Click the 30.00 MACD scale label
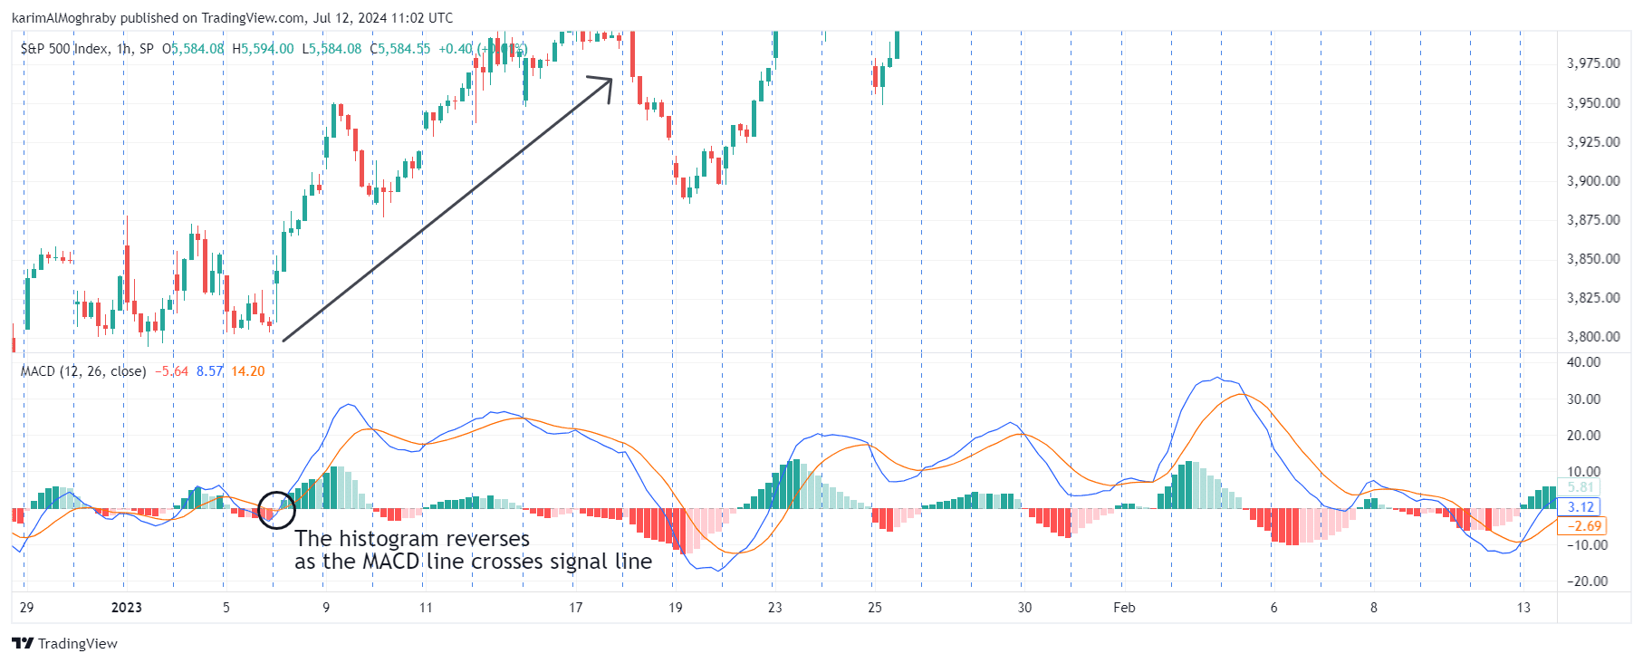The height and width of the screenshot is (663, 1643). click(1584, 399)
